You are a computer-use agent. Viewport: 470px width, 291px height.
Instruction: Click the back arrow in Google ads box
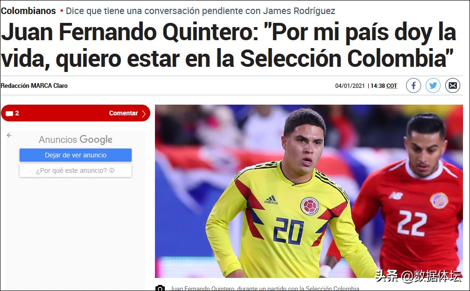(9, 135)
